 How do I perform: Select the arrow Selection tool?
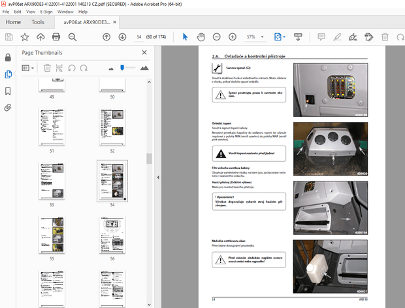pyautogui.click(x=185, y=37)
